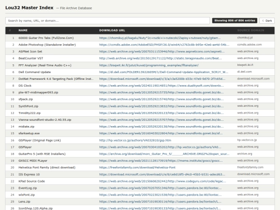The height and width of the screenshot is (210, 280).
Task: Open the GuitarPro 5 archive.org download link
Action: click(x=164, y=154)
